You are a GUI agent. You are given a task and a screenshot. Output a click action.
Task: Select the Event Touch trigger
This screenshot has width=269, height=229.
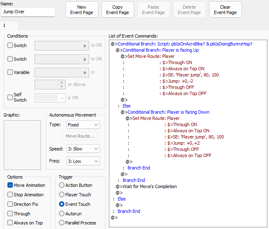61,204
